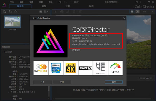Open preferences with the gear icon
This screenshot has width=156, height=101.
137,2
